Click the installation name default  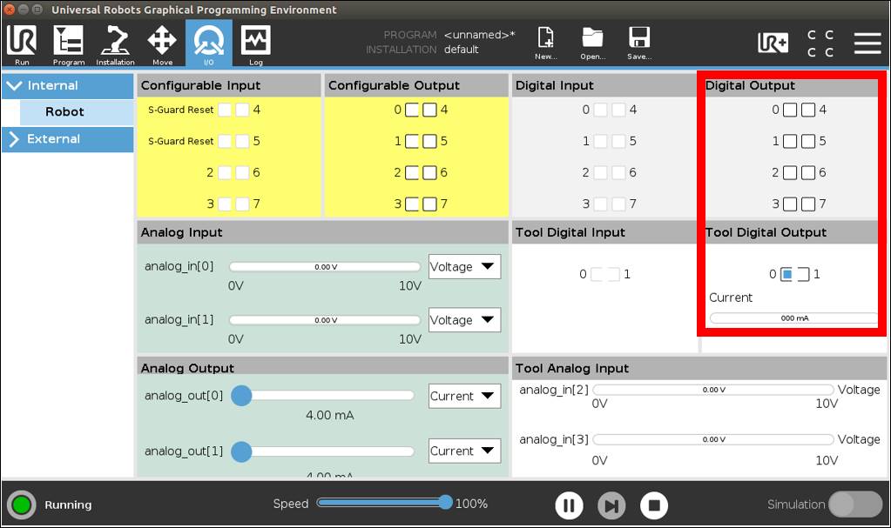coord(462,50)
